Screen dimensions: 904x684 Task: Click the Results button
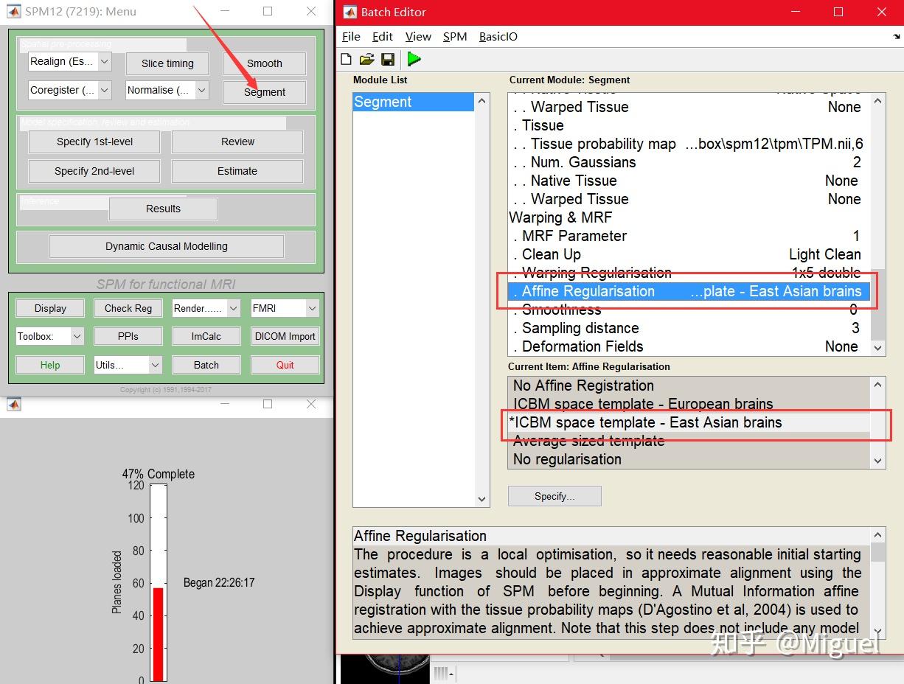tap(163, 209)
